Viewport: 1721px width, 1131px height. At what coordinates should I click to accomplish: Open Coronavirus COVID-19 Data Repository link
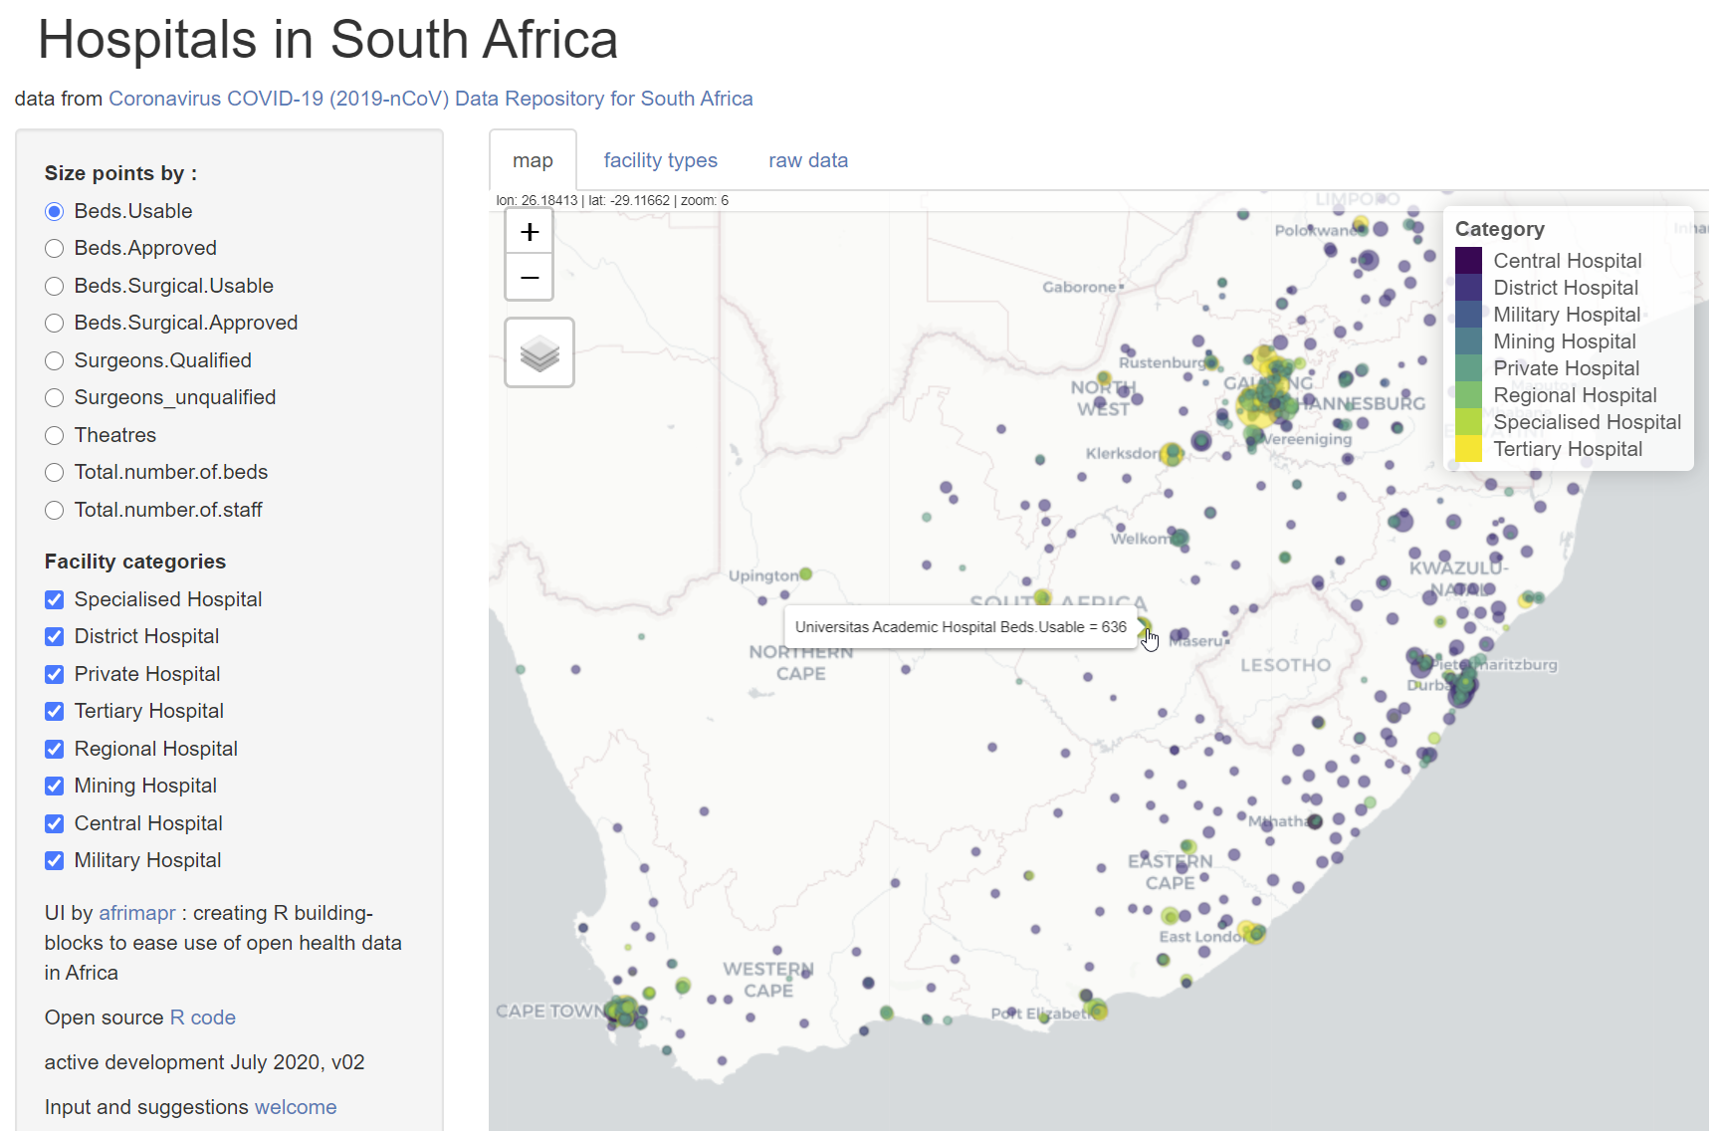click(x=430, y=99)
